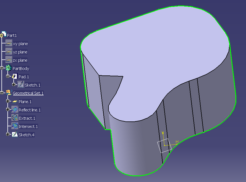246x182 pixels.
Task: Select the Reflect line.1 label
Action: click(30, 110)
